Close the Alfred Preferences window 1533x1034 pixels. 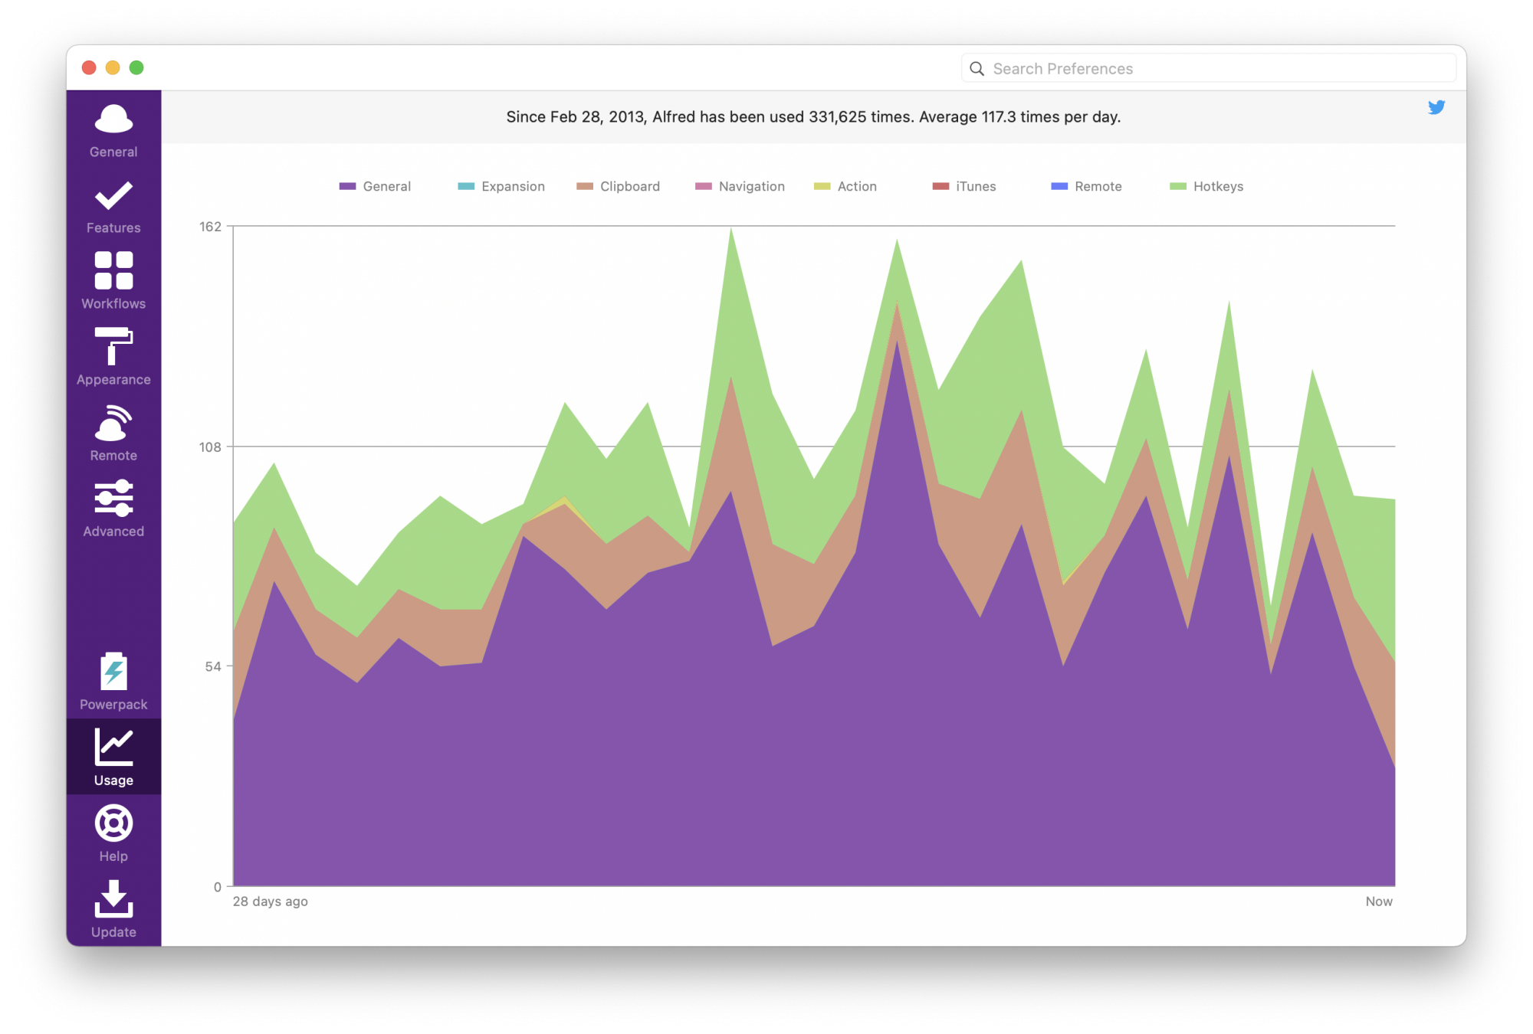(89, 67)
